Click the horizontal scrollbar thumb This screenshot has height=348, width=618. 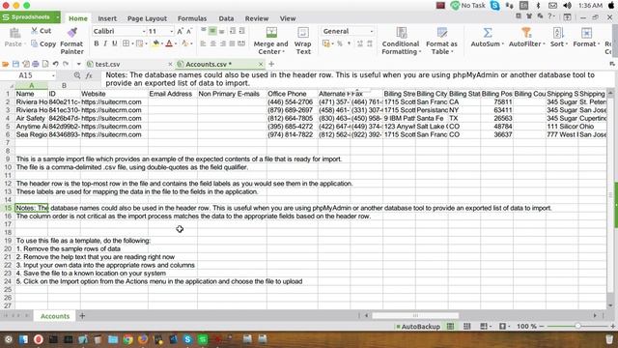pos(415,315)
